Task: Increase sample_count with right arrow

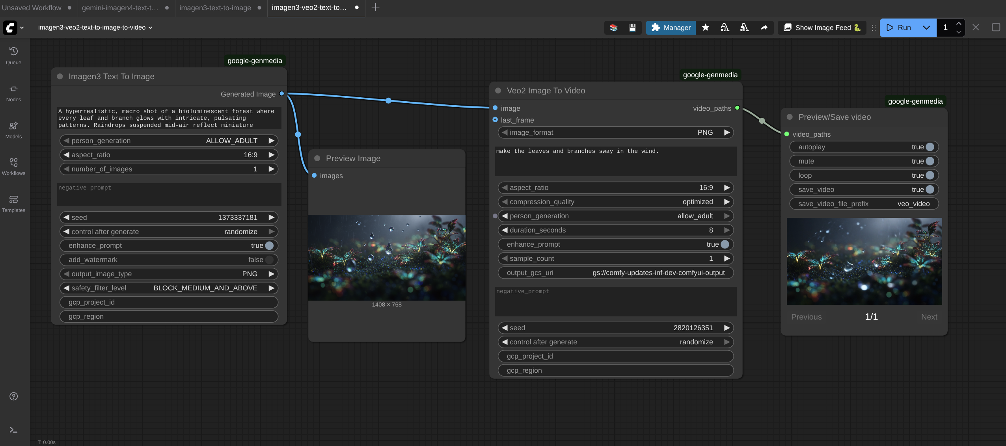Action: tap(727, 258)
